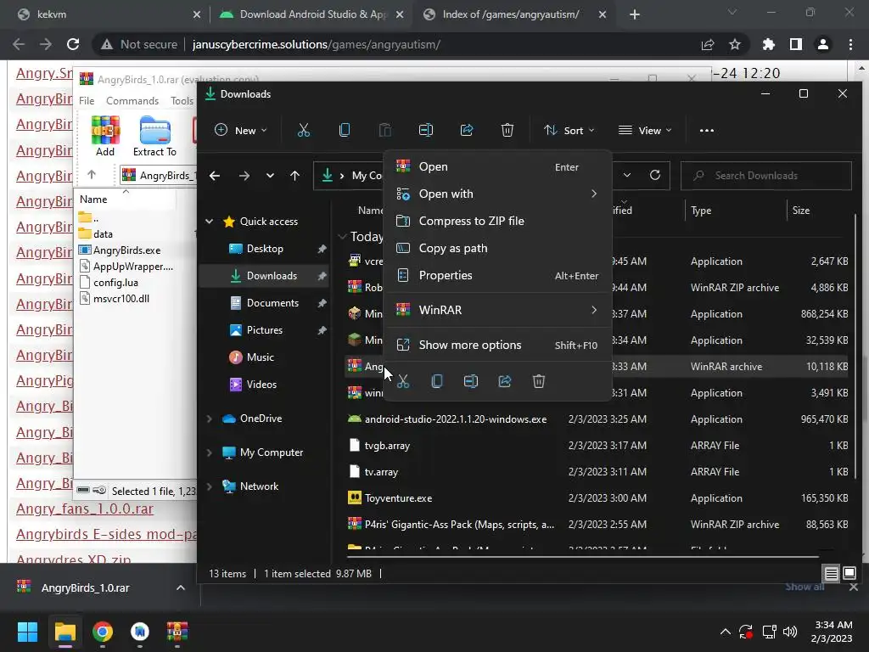Select android-studio-2022.1.1.20-windows.exe file
The height and width of the screenshot is (652, 869).
(x=596, y=419)
